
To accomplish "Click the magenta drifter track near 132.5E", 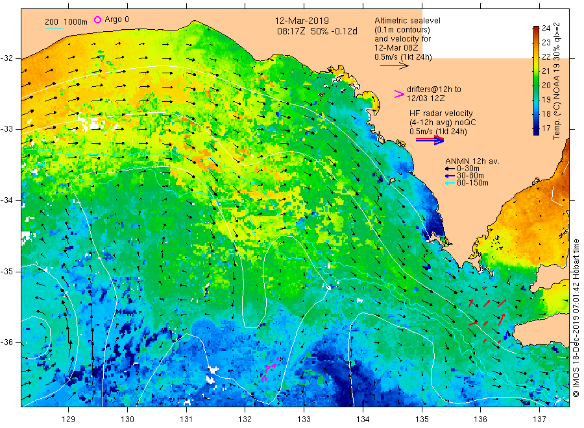I will (270, 368).
